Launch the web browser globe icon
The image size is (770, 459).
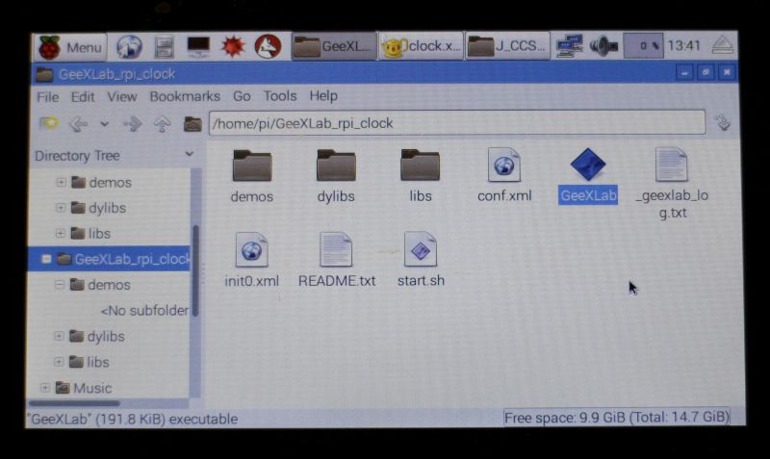coord(129,47)
